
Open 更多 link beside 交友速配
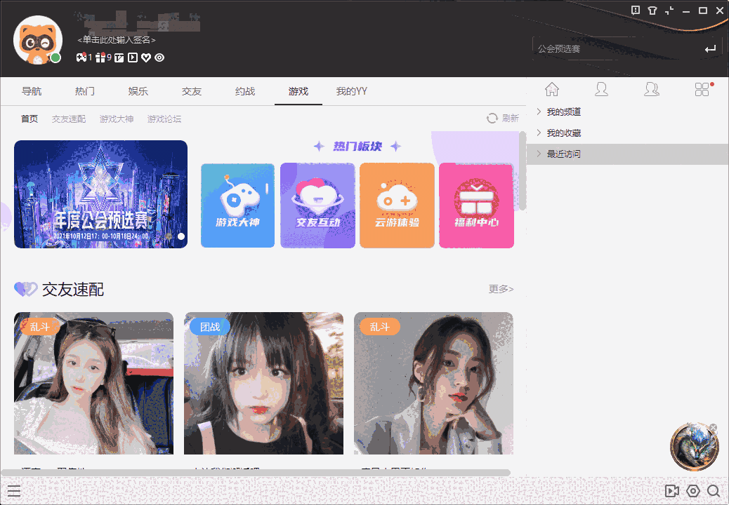click(501, 288)
